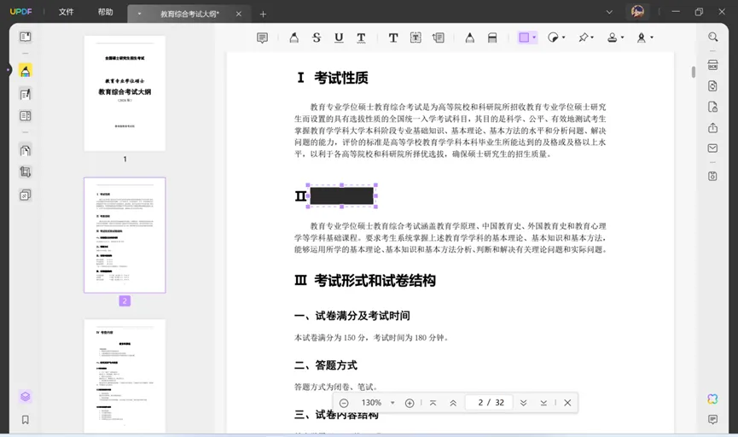
Task: Select the underline tool
Action: point(339,38)
